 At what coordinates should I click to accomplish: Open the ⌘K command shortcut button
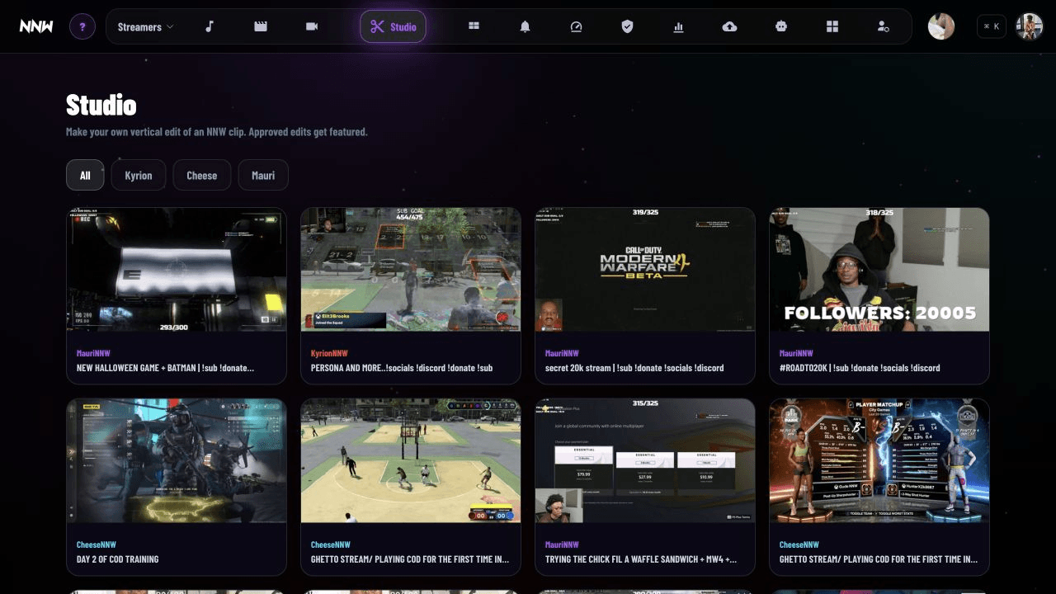[x=992, y=26]
